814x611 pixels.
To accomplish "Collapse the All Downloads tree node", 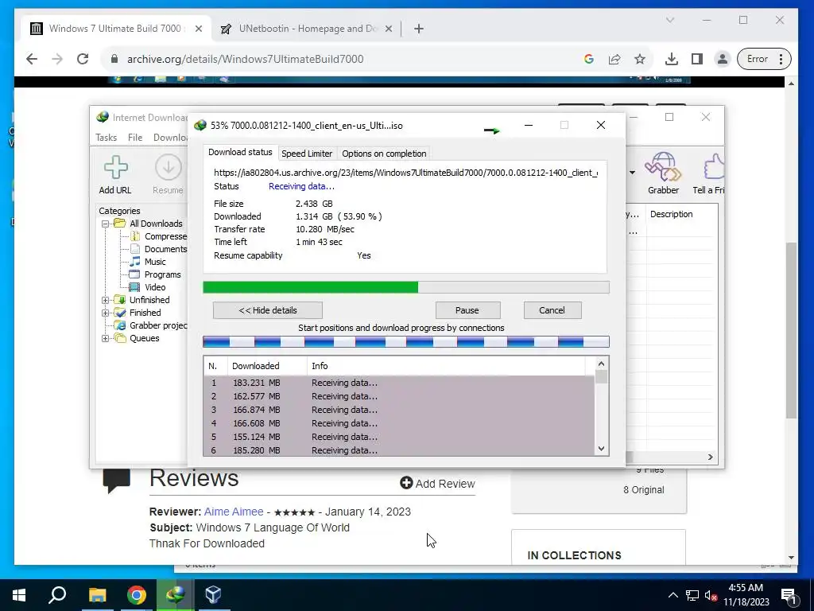I will (106, 224).
